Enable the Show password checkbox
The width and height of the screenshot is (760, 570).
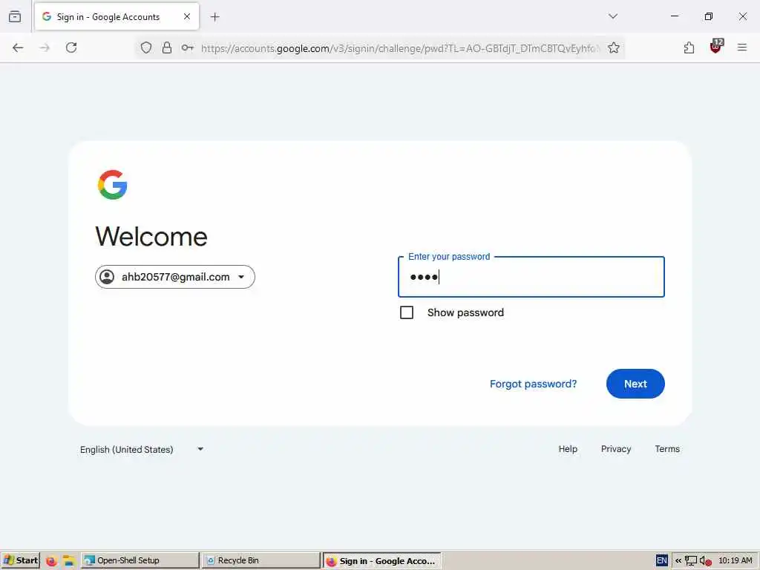(407, 312)
